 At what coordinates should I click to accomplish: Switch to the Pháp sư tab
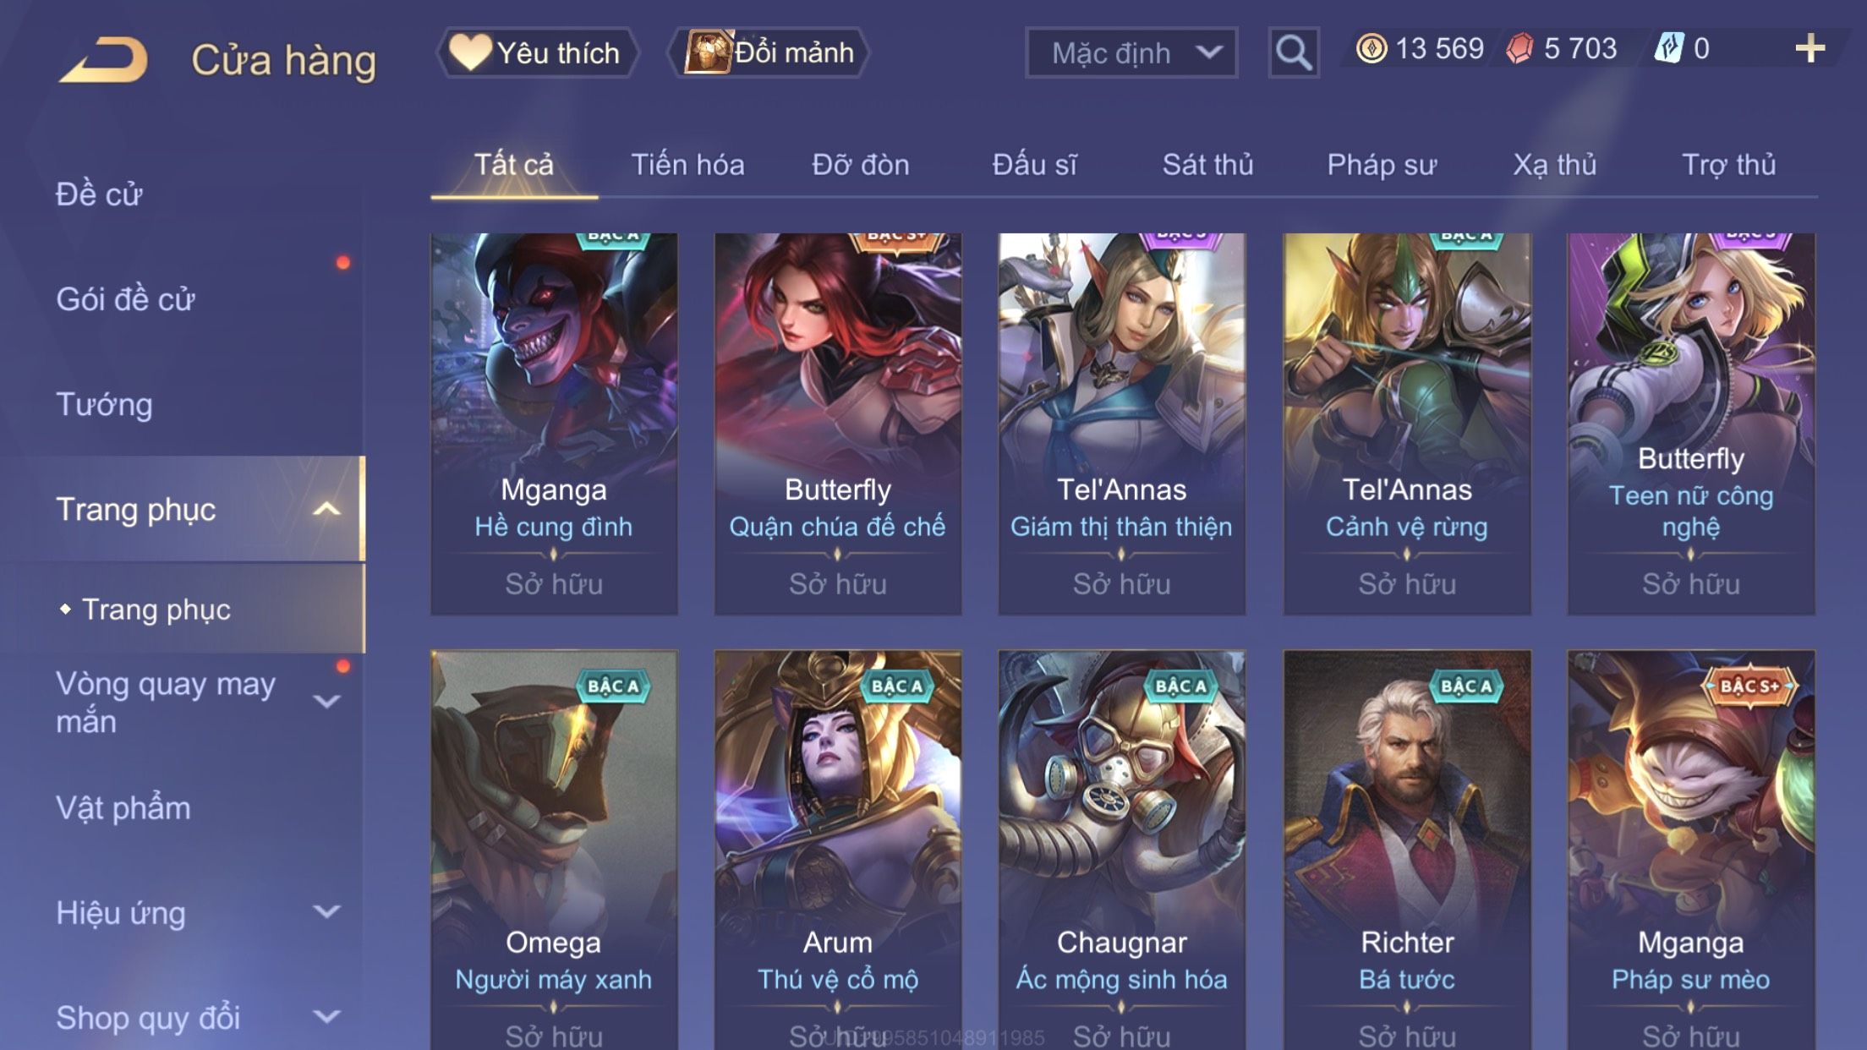point(1382,165)
